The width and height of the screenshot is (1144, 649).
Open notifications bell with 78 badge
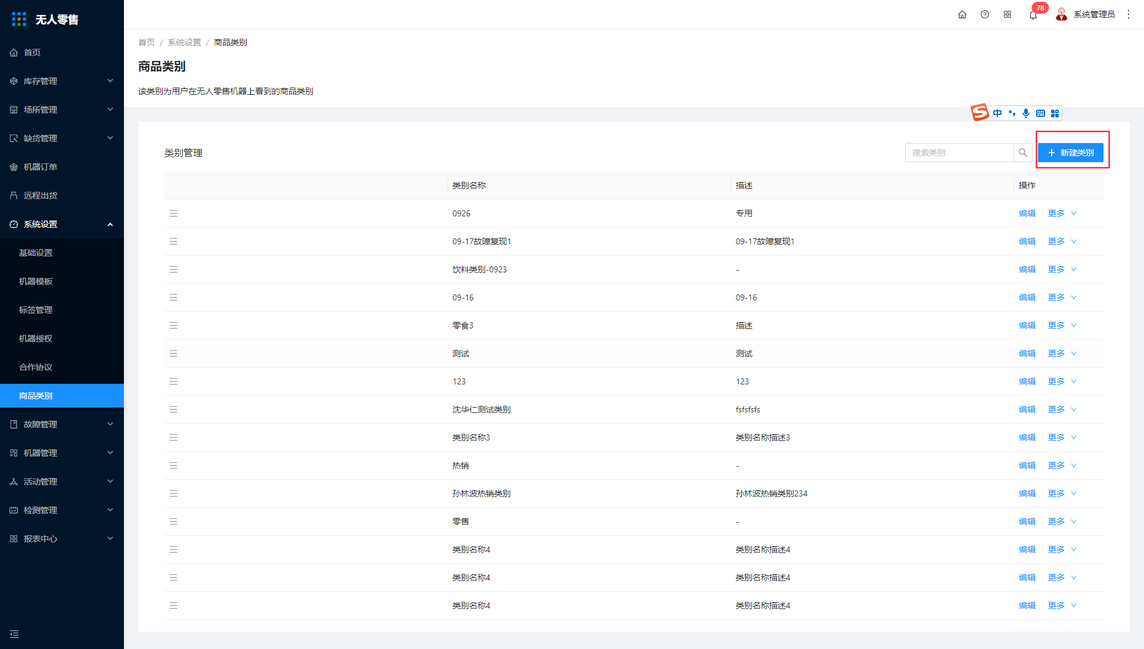1033,15
